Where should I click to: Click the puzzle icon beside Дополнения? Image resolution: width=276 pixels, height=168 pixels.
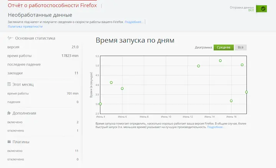(9, 113)
